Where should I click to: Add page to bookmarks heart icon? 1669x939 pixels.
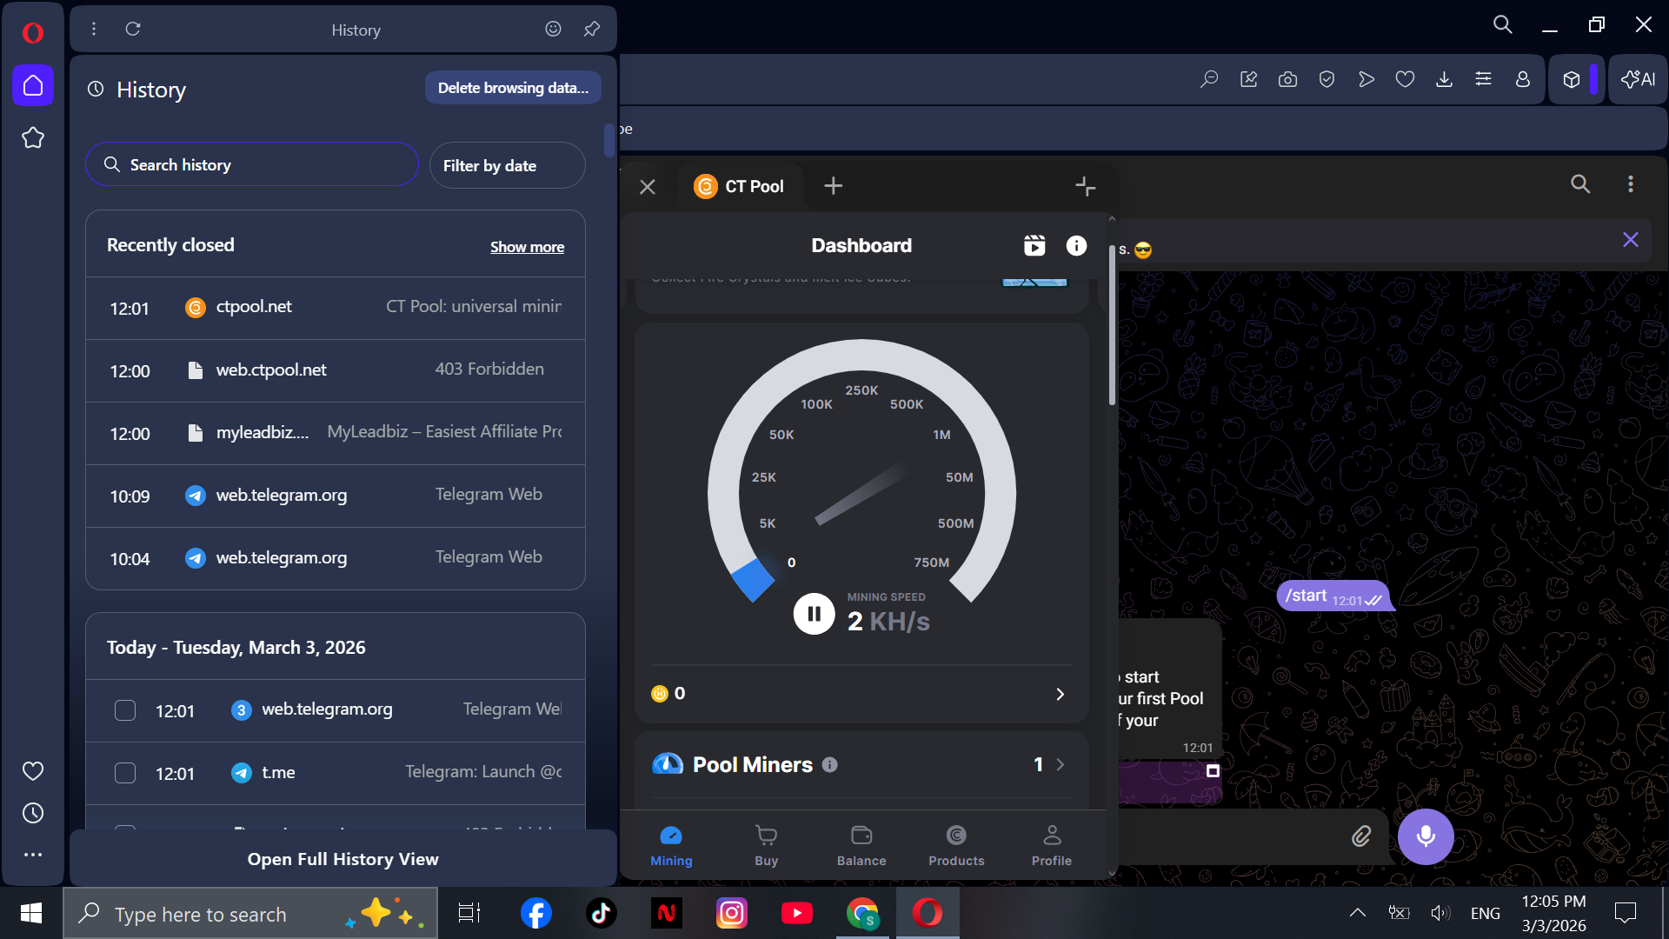point(1405,79)
